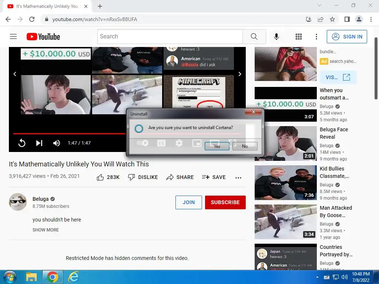Click the SIGN IN button
The image size is (379, 284).
pyautogui.click(x=347, y=37)
